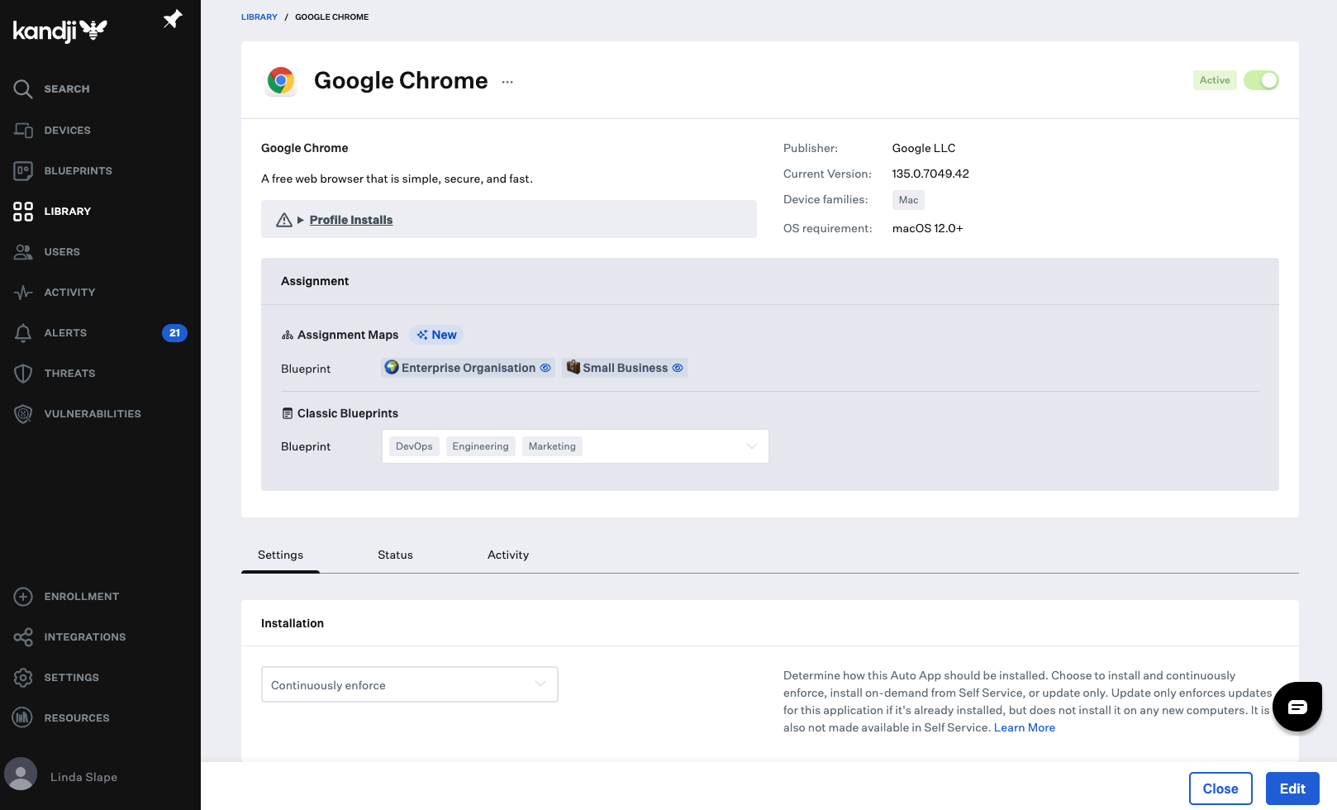
Task: Click the Close button
Action: (1220, 789)
